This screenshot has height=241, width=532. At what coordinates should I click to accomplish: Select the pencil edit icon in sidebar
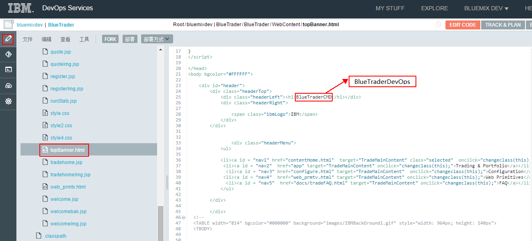[8, 39]
